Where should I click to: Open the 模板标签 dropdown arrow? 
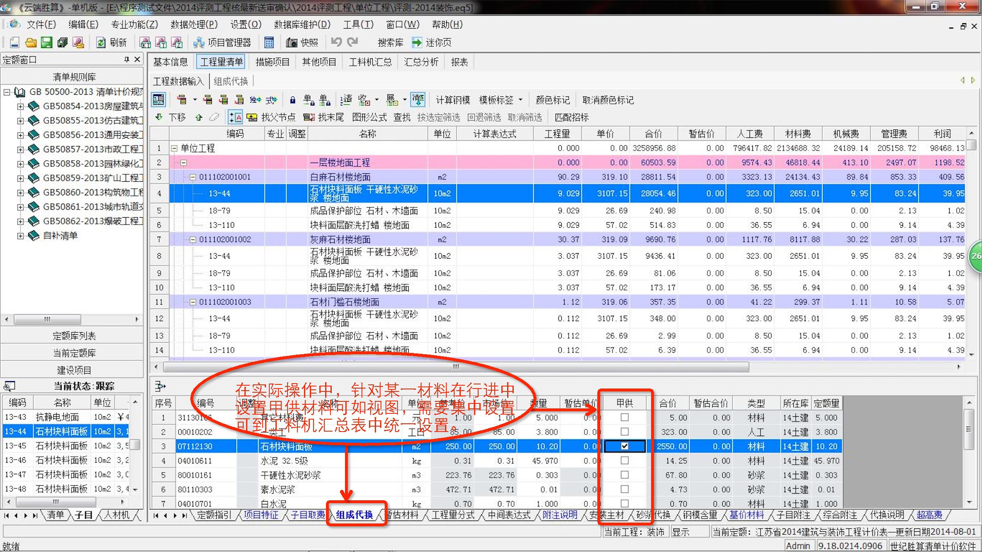pos(520,100)
